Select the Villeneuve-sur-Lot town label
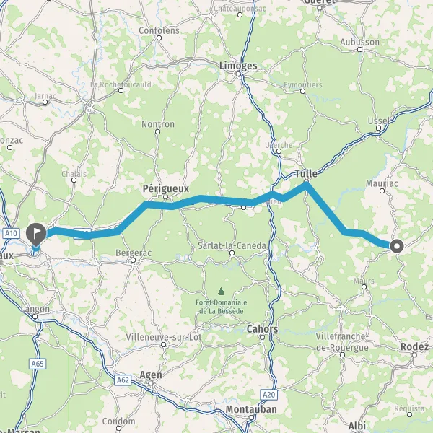Image resolution: width=433 pixels, height=433 pixels. coord(164,337)
